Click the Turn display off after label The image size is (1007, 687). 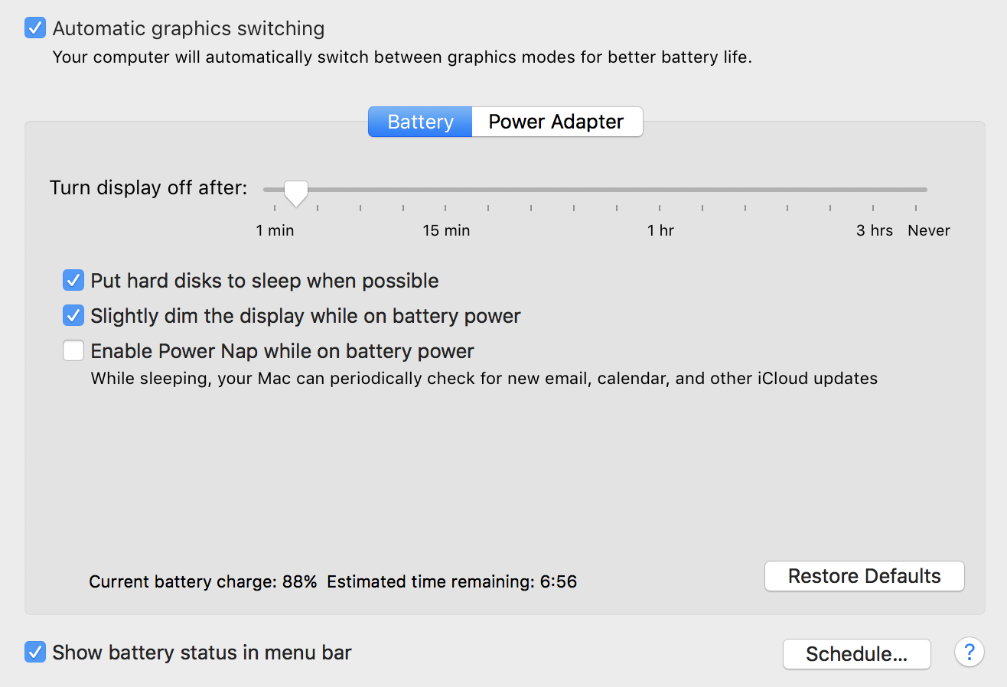148,188
